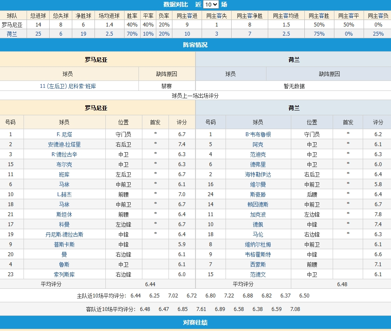The width and height of the screenshot is (391, 331).
Task: Open 海特勒伊达 right-back player link
Action: click(x=258, y=174)
